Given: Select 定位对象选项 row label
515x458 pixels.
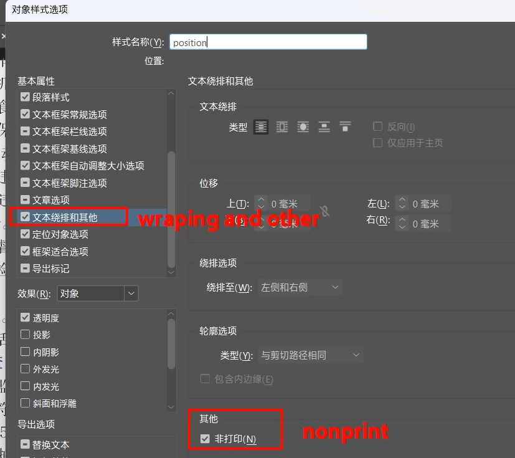Looking at the screenshot, I should tap(60, 234).
